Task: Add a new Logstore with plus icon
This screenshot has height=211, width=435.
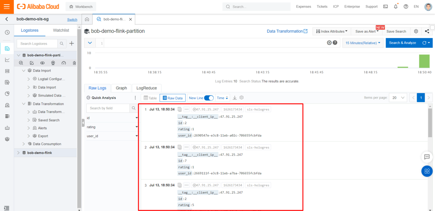Action: [x=71, y=43]
